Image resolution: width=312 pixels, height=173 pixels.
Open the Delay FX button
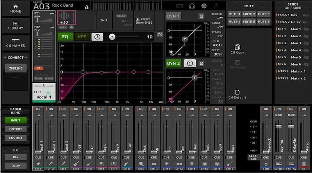click(x=16, y=166)
